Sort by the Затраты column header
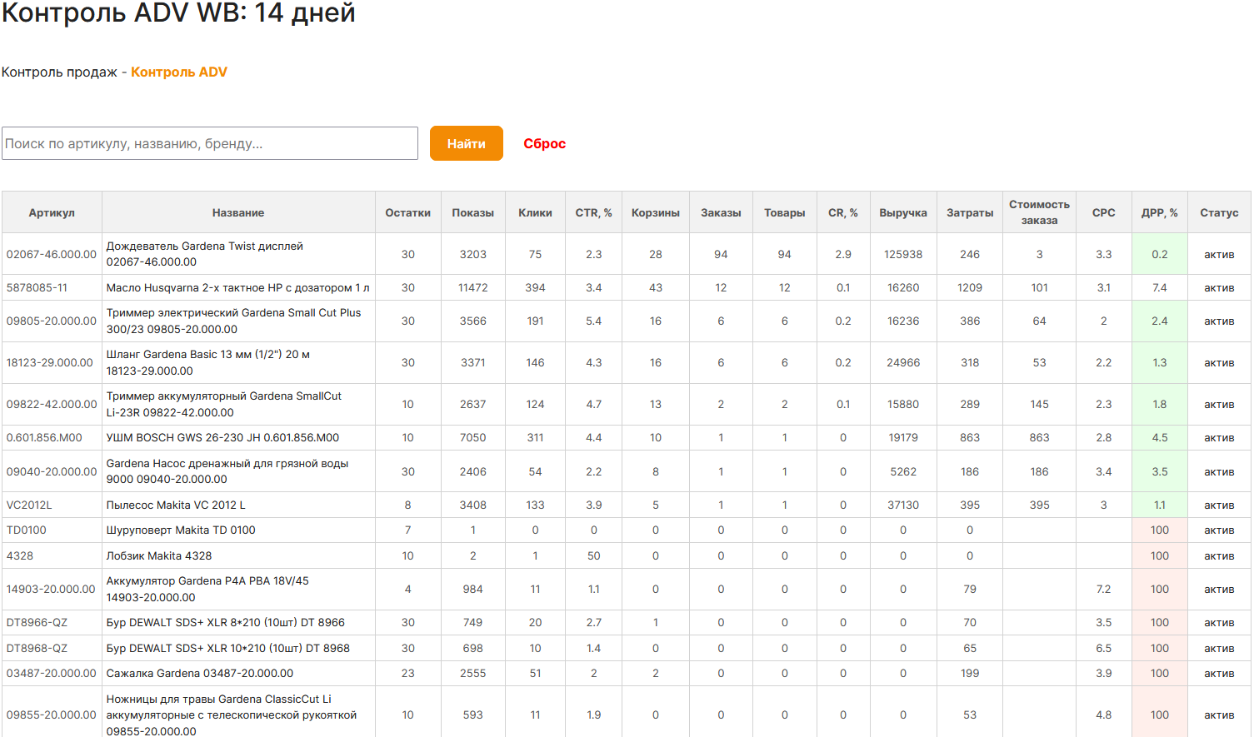The image size is (1254, 737). 970,212
